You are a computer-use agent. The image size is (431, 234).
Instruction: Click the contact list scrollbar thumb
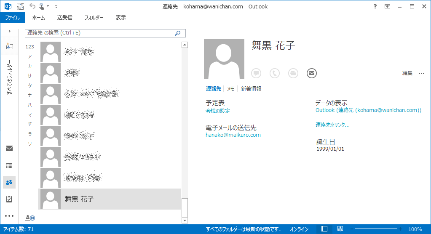click(185, 207)
